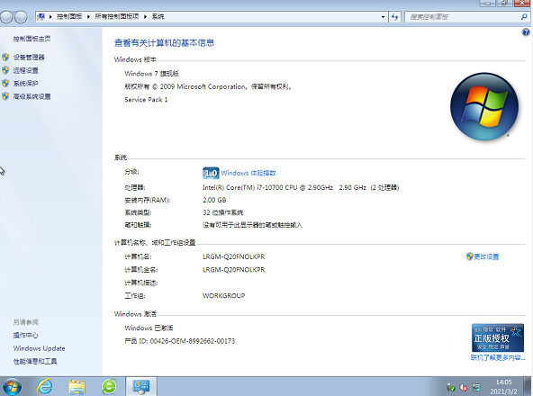The height and width of the screenshot is (396, 533).
Task: Click the shield icon beside 设备管理器
Action: point(5,57)
